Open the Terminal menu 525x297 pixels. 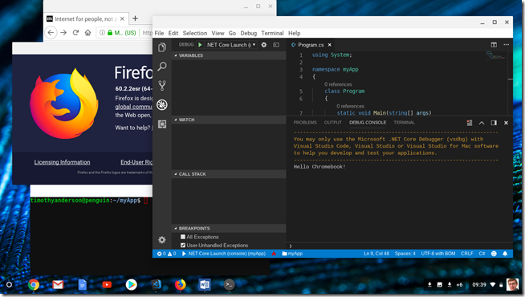[272, 33]
